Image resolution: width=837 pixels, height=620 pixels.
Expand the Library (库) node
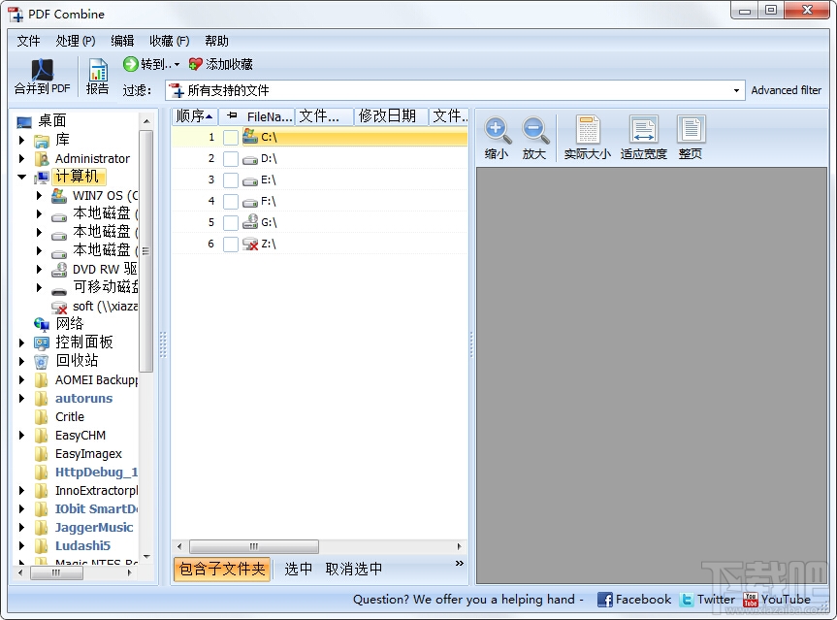(21, 140)
